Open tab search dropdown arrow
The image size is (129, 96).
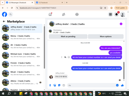[3, 3]
